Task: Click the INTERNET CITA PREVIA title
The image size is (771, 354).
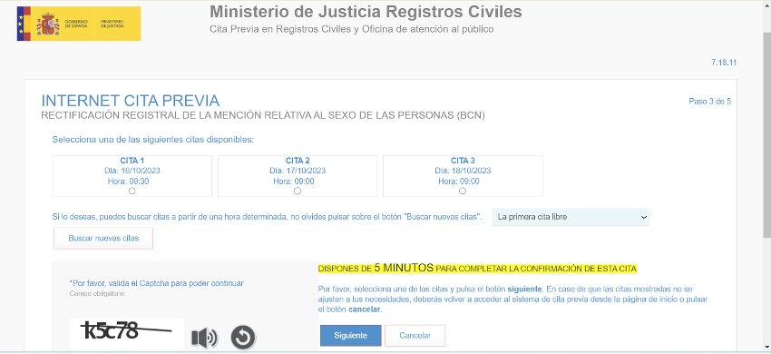Action: point(131,101)
